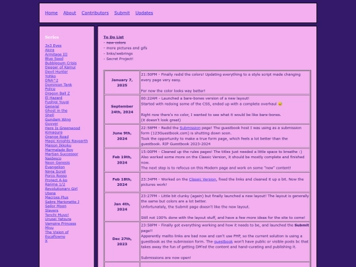Open the Guyver series link

[51, 124]
